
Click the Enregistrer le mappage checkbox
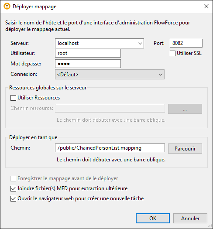pyautogui.click(x=13, y=178)
